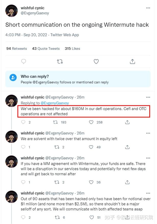Like the reply about 90 assets hacked
Image resolution: width=157 pixels, height=224 pixels.
(91, 217)
